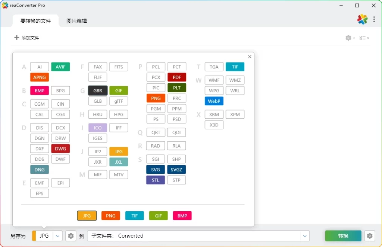Open the conversion settings gear near 转换
The height and width of the screenshot is (247, 382).
370,235
